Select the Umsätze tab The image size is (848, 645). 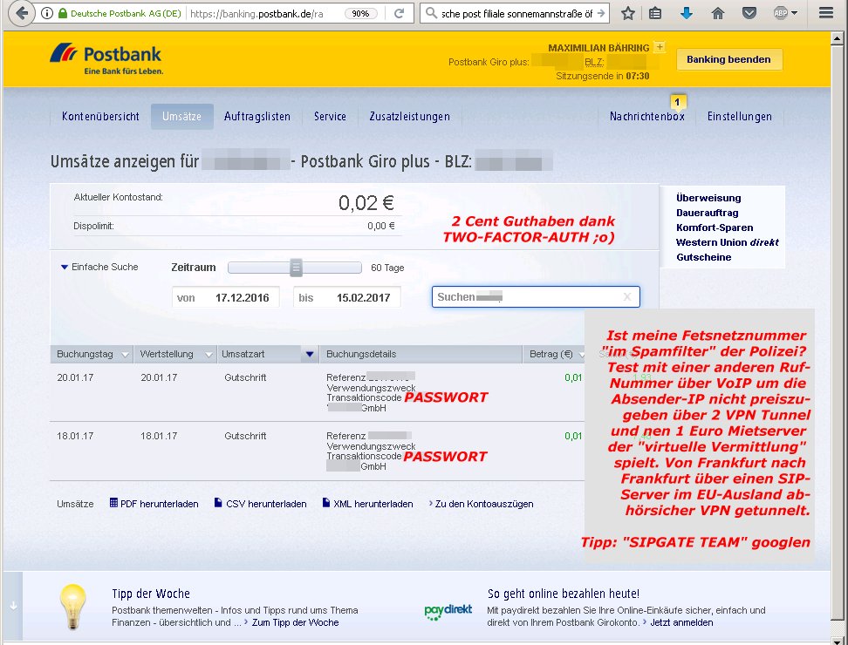[181, 116]
